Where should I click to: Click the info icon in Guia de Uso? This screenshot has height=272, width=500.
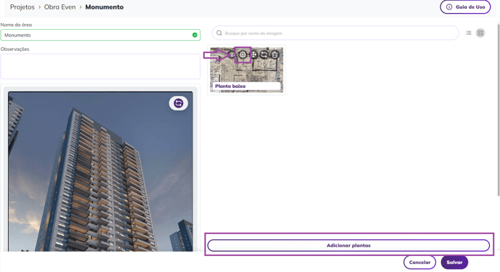[x=449, y=7]
